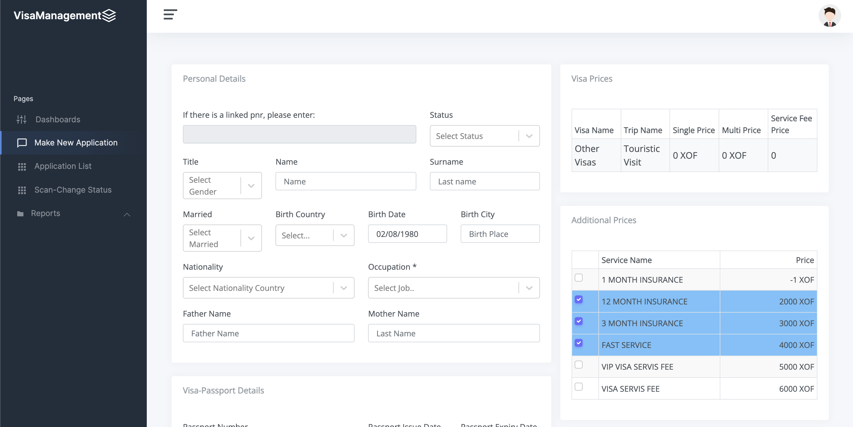Uncheck the 12 MONTH INSURANCE checkbox
The height and width of the screenshot is (427, 853).
[578, 299]
